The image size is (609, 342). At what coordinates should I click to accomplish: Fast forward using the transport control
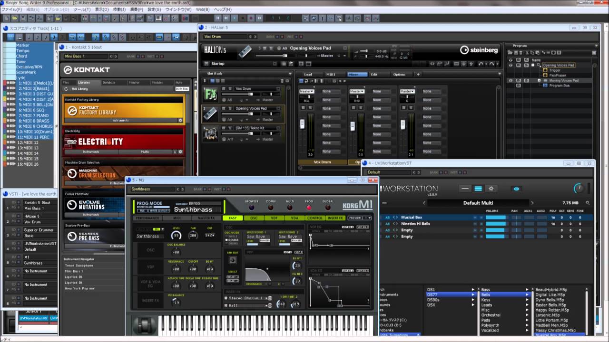click(259, 18)
